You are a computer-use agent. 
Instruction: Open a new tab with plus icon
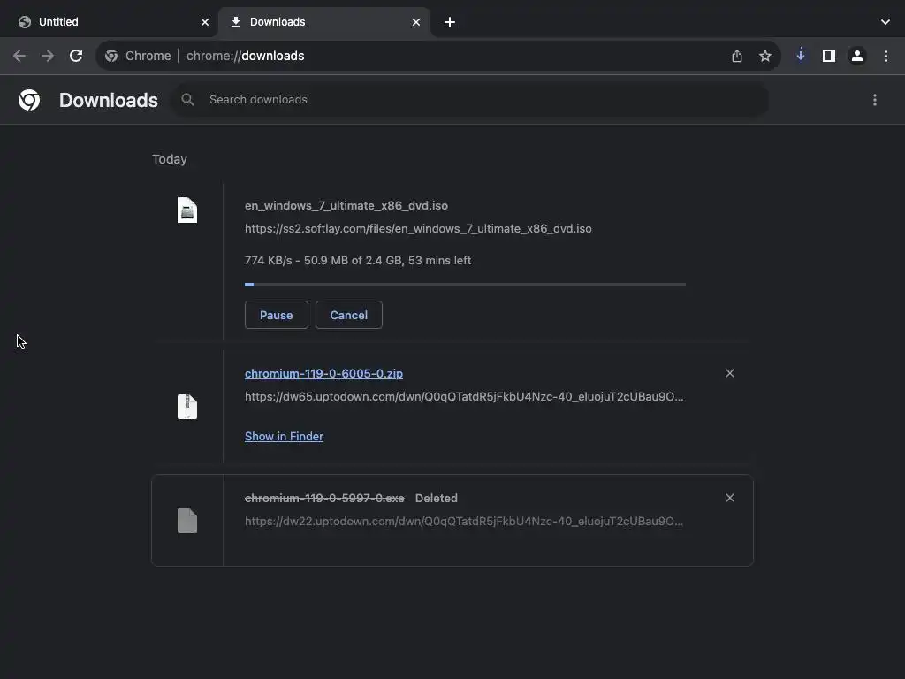(x=450, y=22)
